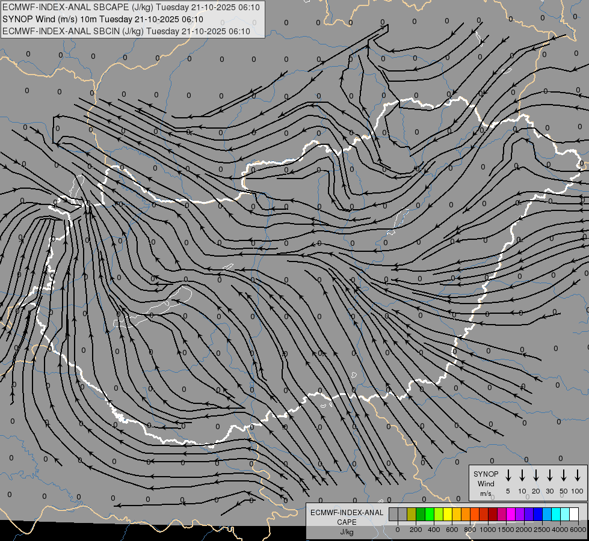Pick the indigo swatch right of 2000
The height and width of the screenshot is (541, 589).
click(529, 514)
